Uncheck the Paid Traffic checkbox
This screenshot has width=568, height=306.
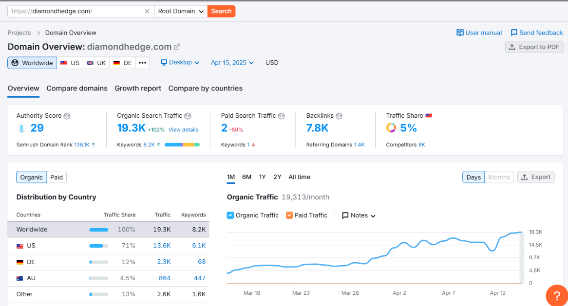[x=289, y=215]
